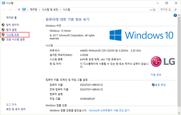The height and width of the screenshot is (115, 181).
Task: Open 설정 변경 for computer name
Action: (160, 85)
